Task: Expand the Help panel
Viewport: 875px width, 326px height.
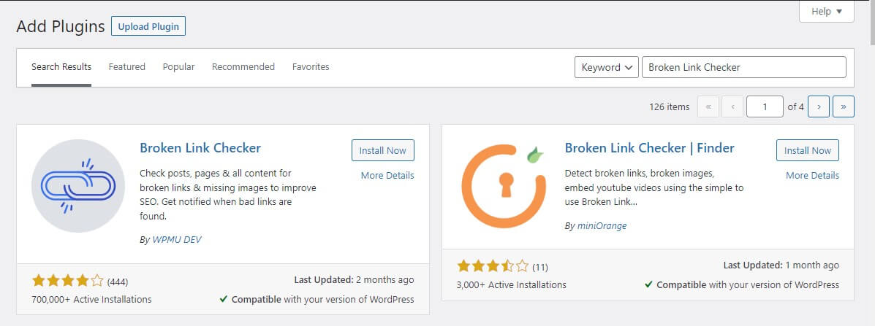Action: 827,11
